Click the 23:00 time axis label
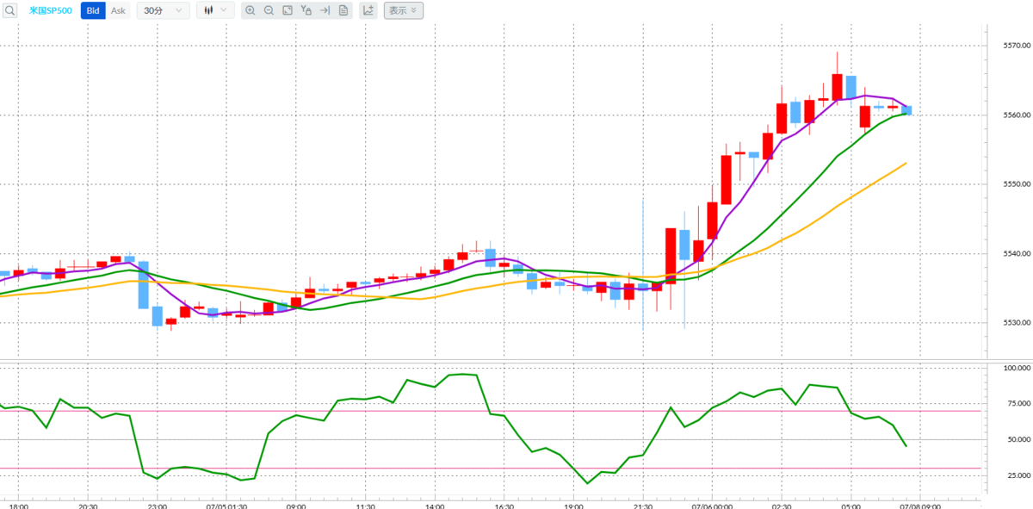 158,505
